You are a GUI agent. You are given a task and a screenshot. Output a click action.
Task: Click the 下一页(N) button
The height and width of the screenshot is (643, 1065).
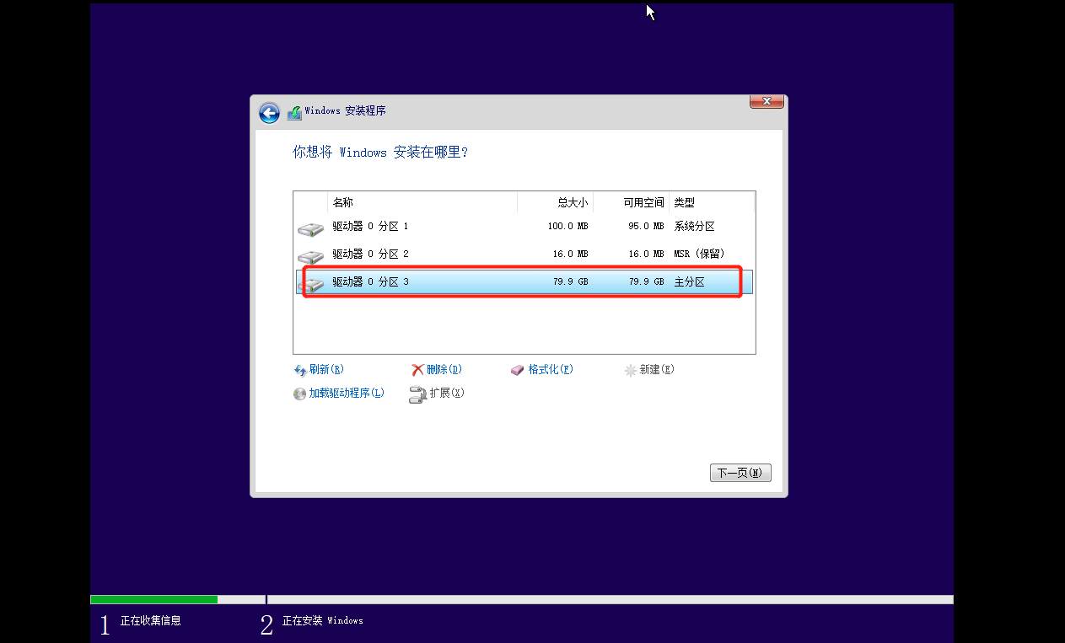(x=740, y=473)
